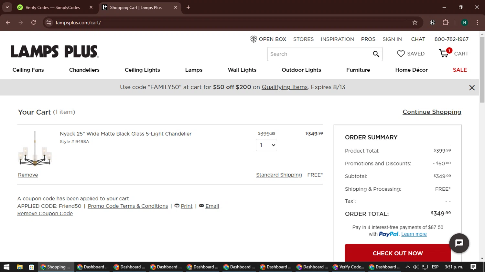Click the search magnifier icon
485x272 pixels.
click(x=376, y=54)
